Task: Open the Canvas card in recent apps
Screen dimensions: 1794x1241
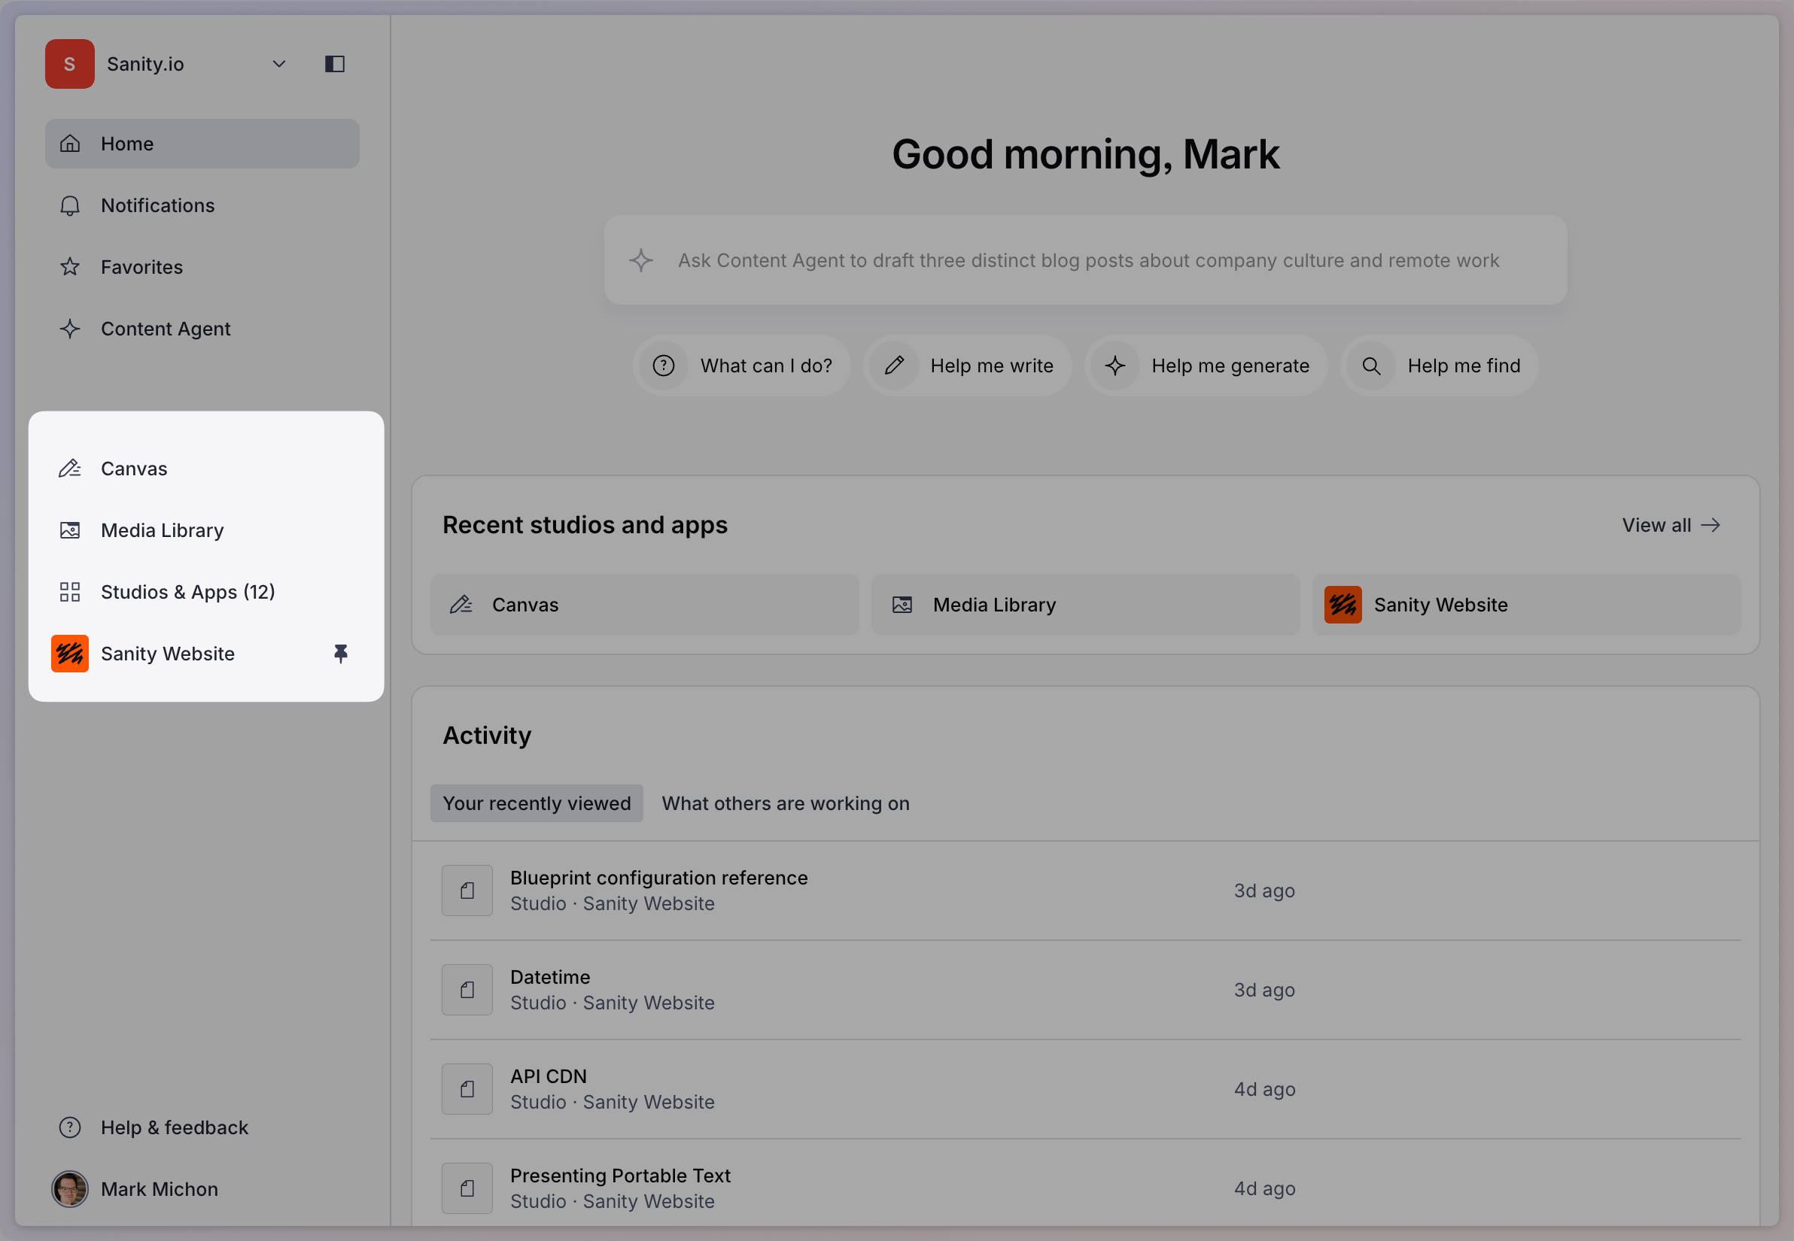Action: [x=645, y=605]
